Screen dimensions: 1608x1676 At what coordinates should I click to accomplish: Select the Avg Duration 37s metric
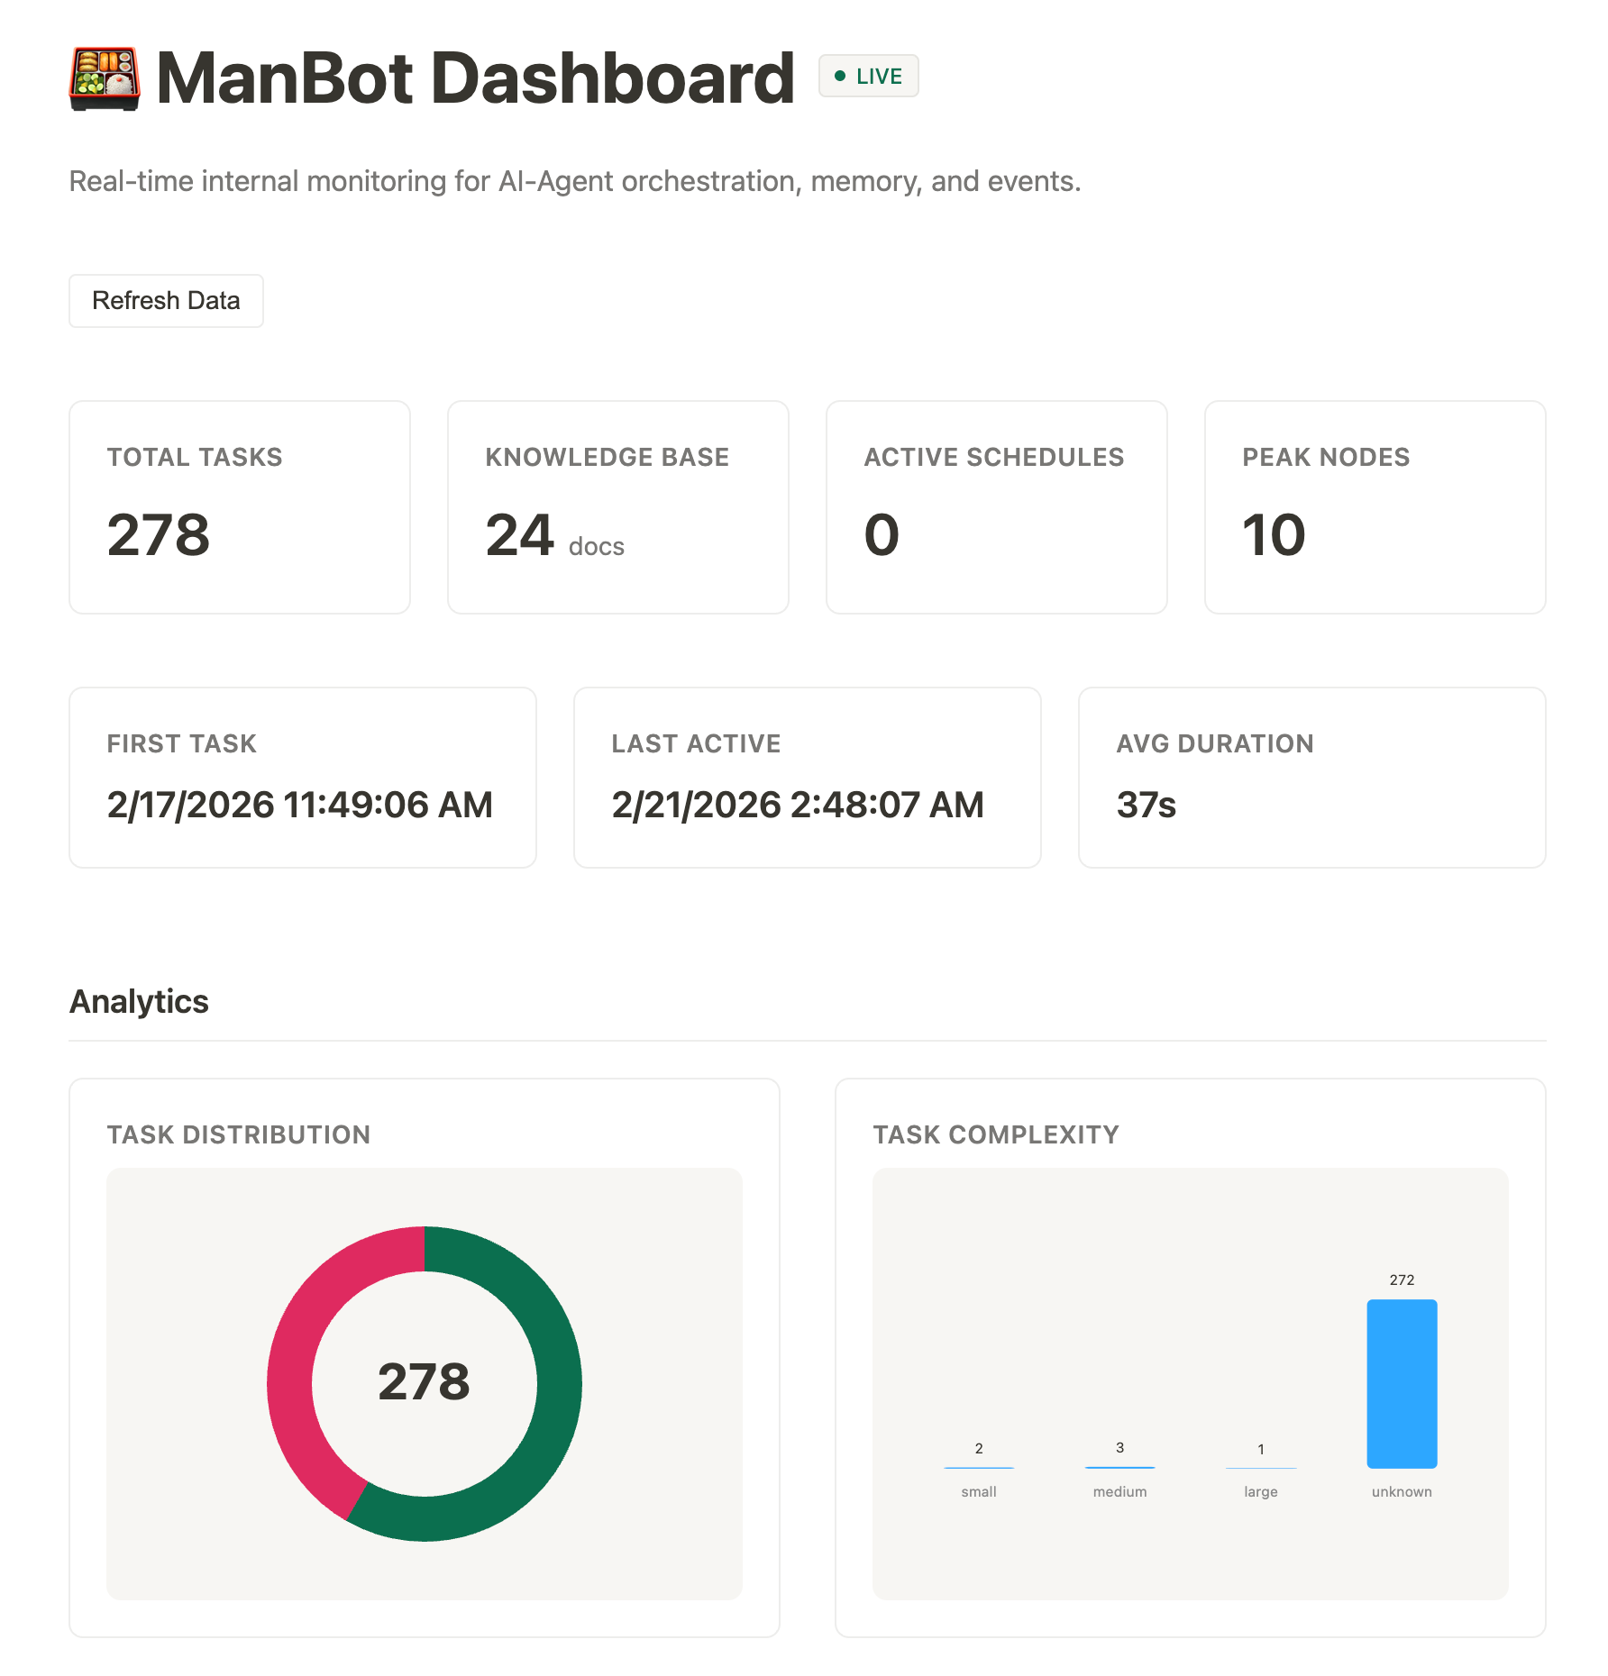point(1147,805)
